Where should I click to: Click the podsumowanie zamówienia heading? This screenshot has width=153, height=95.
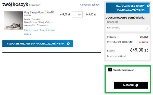125,18
